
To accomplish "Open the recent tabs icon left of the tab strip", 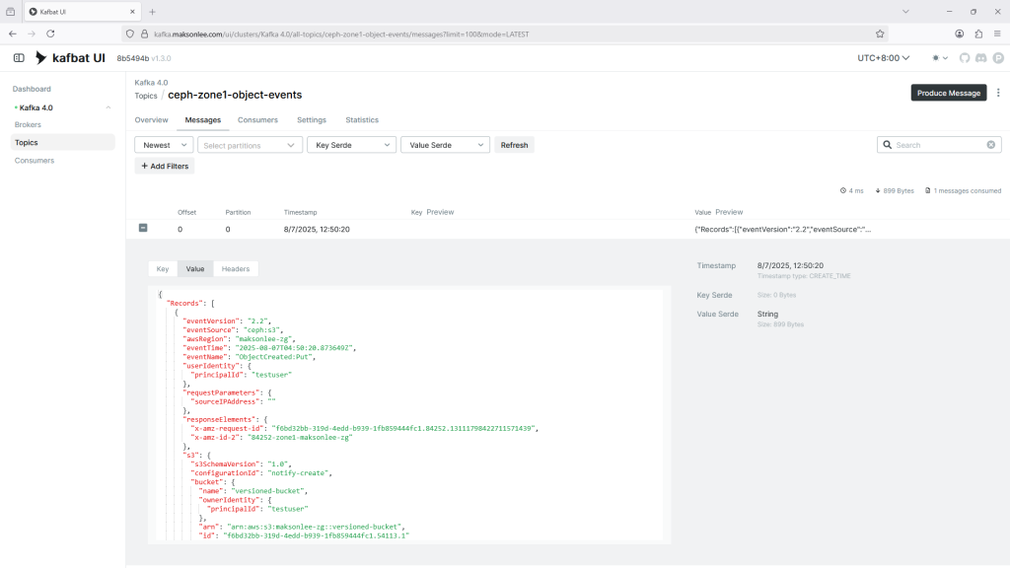I will pyautogui.click(x=10, y=12).
